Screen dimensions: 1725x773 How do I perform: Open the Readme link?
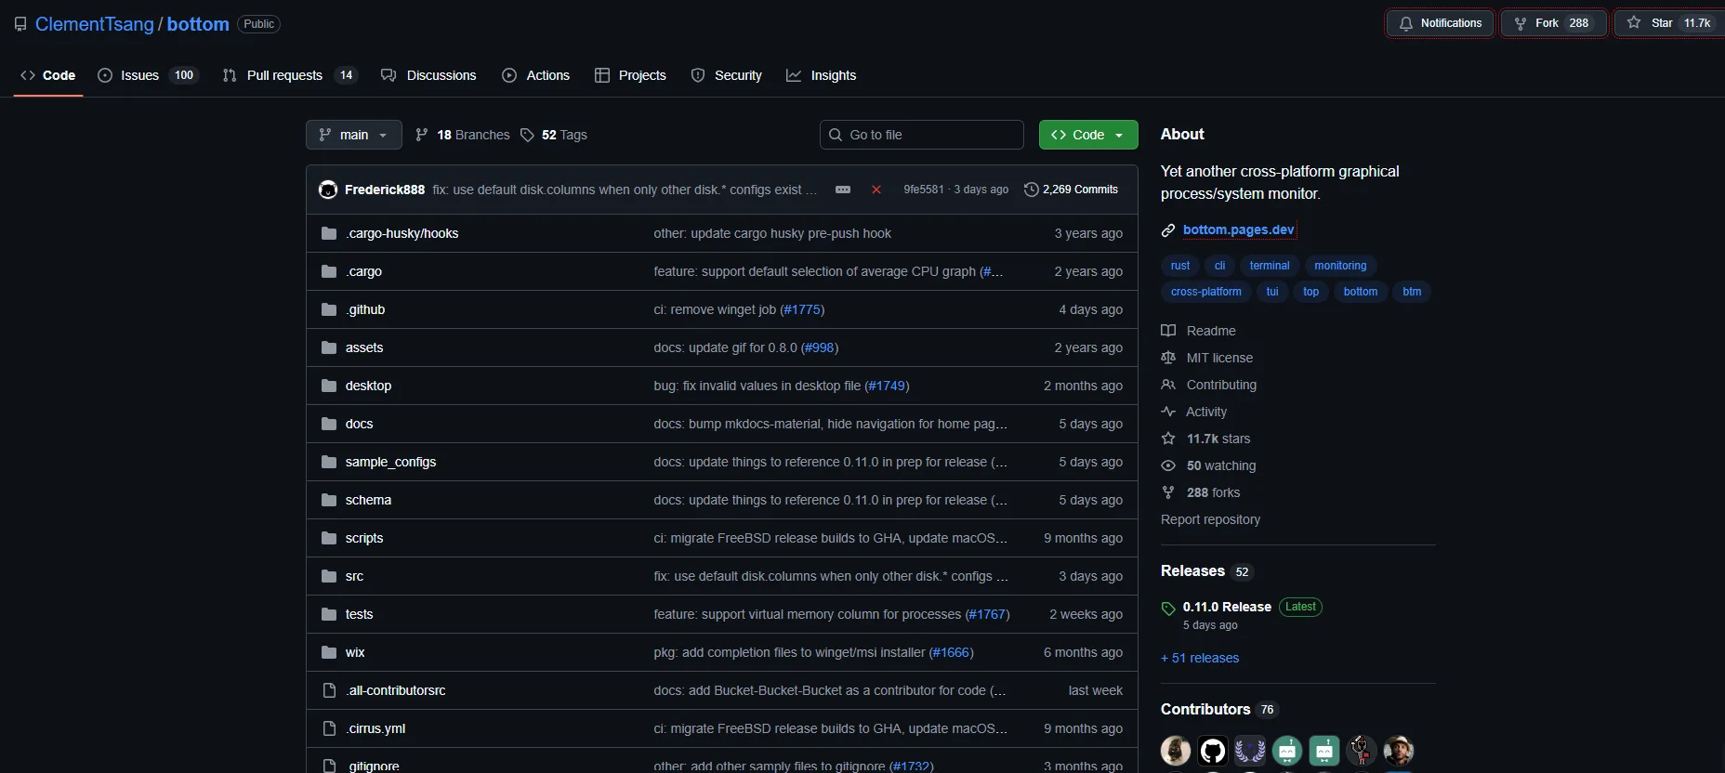(1199, 331)
